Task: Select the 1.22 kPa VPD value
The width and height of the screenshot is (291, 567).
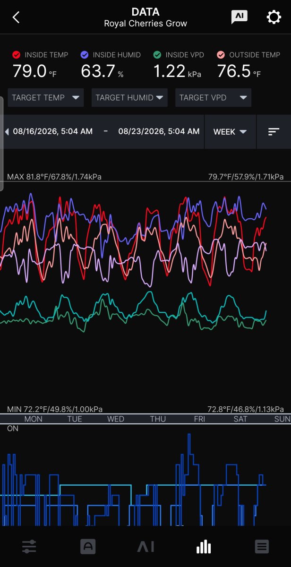Action: [176, 71]
